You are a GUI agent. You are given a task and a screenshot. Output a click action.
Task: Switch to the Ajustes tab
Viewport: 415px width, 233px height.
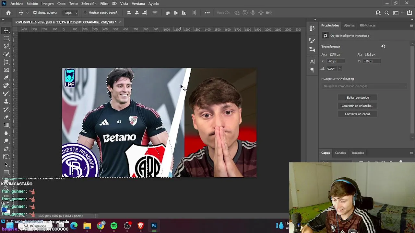click(x=349, y=25)
